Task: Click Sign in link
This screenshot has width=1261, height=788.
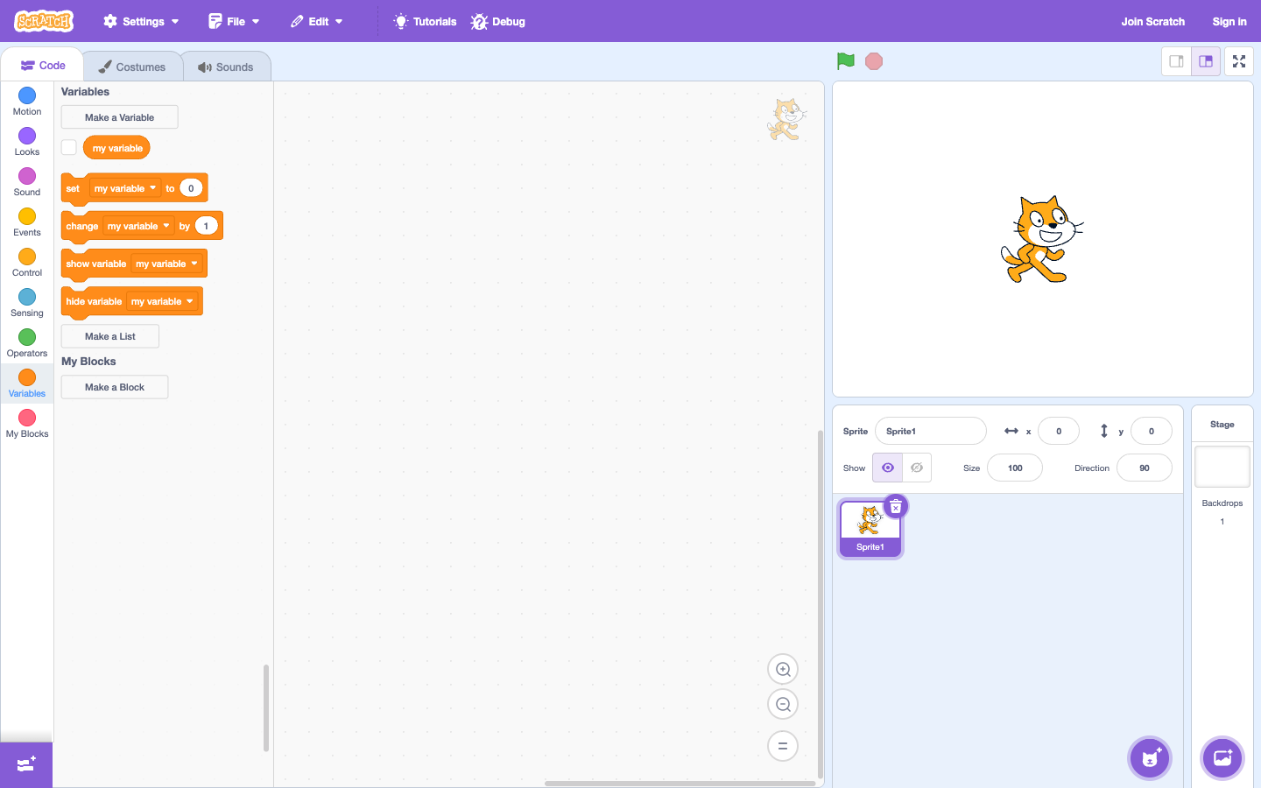Action: (1229, 21)
